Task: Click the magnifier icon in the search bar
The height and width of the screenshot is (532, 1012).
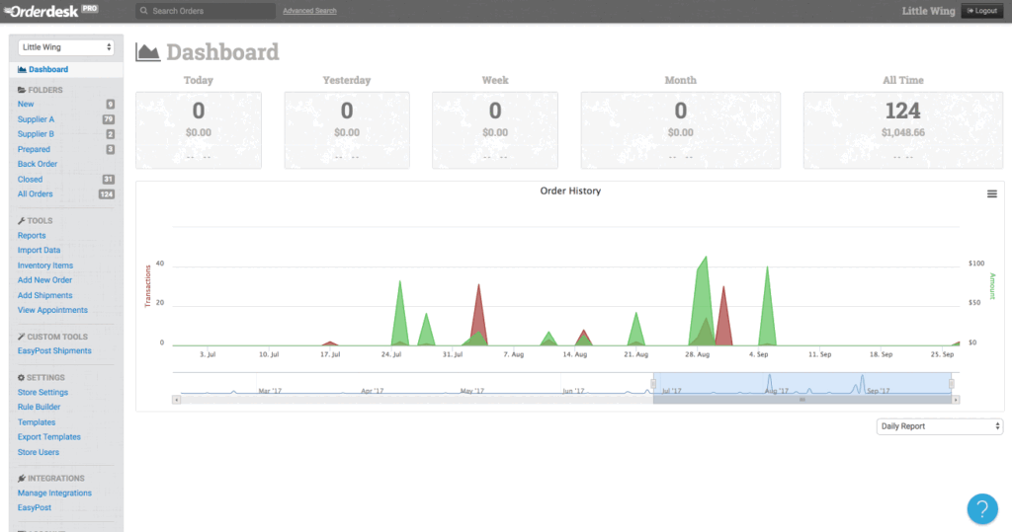Action: [x=144, y=11]
